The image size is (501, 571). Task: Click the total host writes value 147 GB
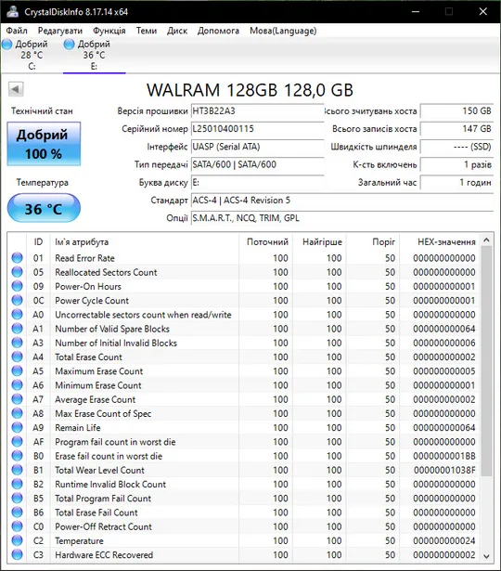coord(456,129)
